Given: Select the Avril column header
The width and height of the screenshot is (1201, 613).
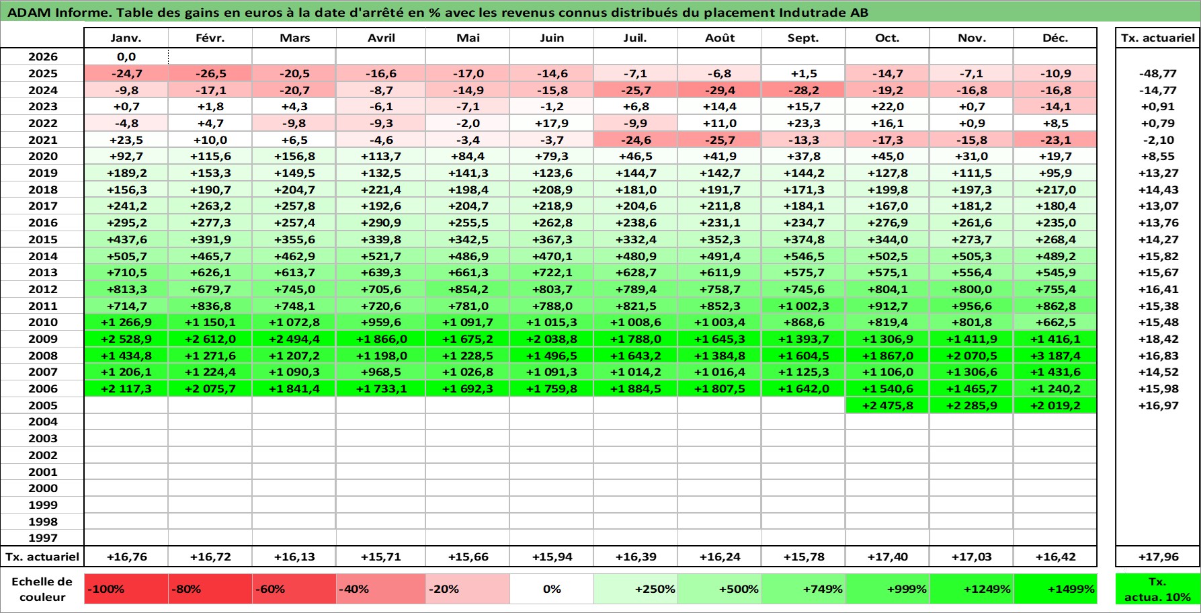Looking at the screenshot, I should (x=381, y=38).
